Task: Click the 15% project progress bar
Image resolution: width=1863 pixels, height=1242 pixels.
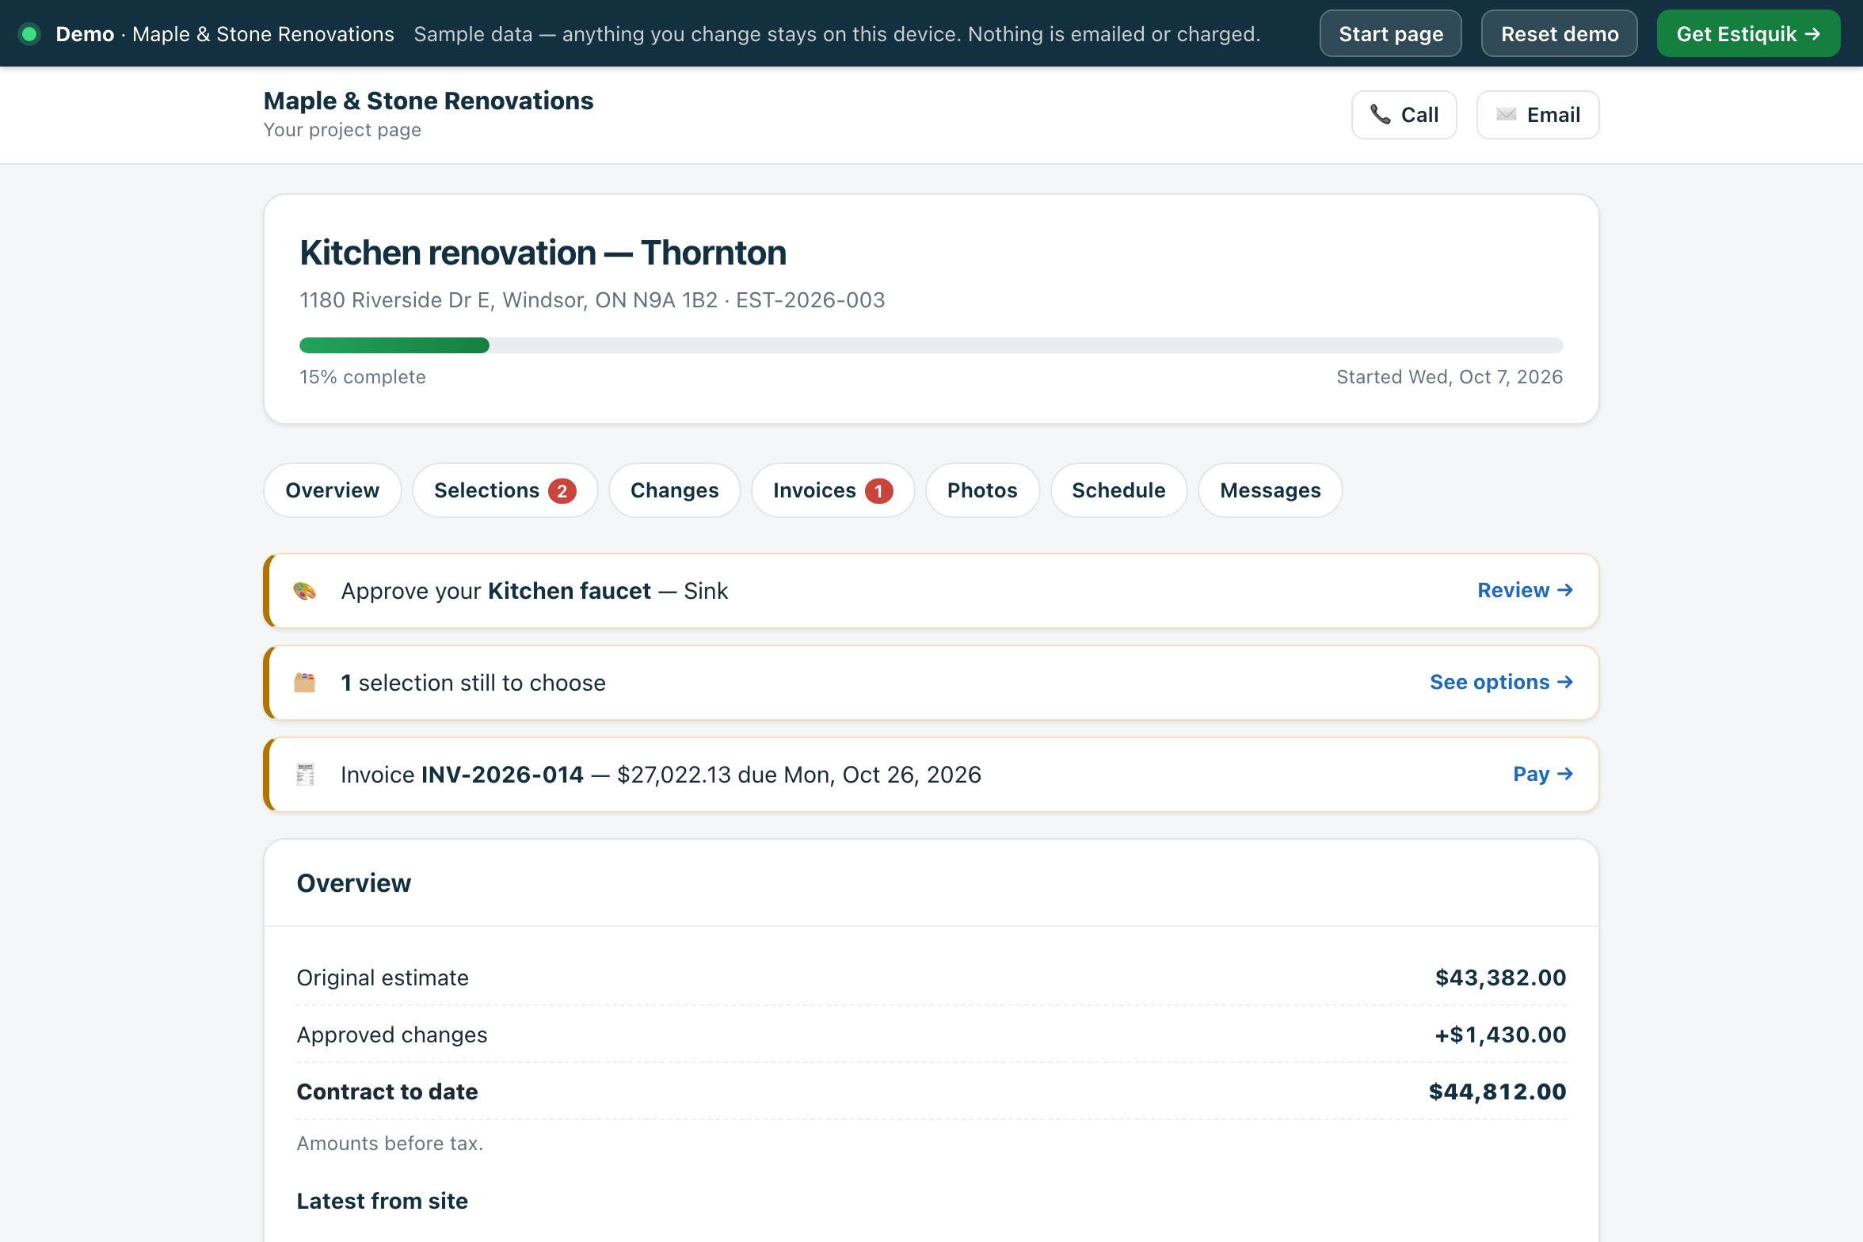Action: tap(931, 345)
